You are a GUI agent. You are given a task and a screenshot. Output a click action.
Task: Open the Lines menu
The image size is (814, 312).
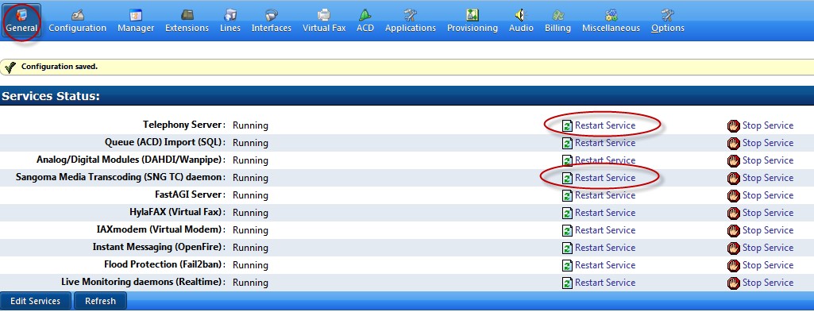(x=230, y=21)
